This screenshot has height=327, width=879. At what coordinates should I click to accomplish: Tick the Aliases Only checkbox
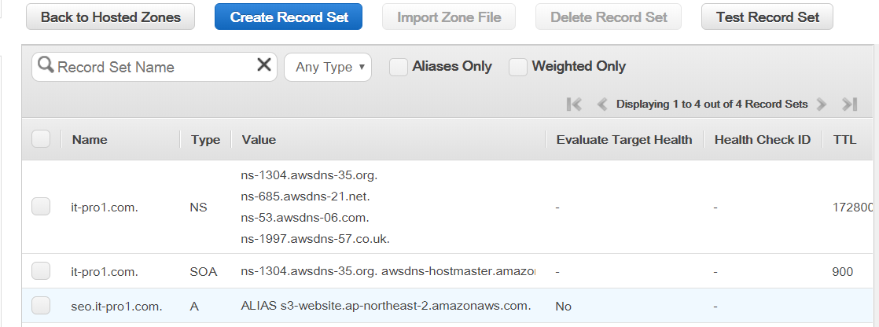point(399,67)
